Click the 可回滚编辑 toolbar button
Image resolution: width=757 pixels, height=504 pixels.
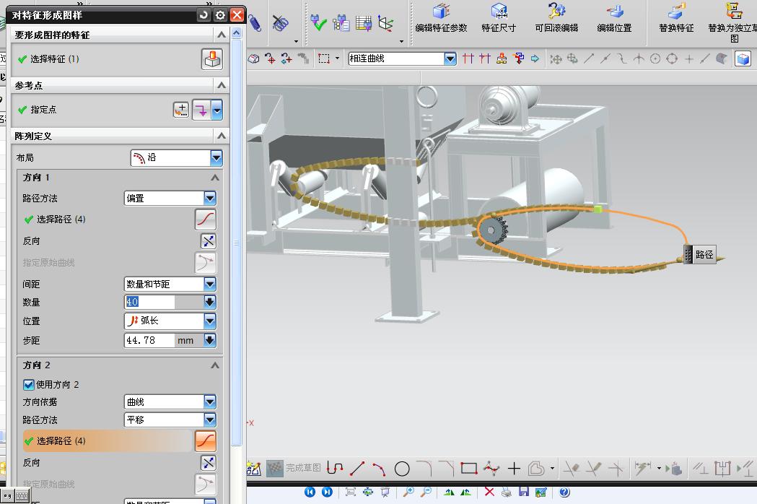point(556,18)
